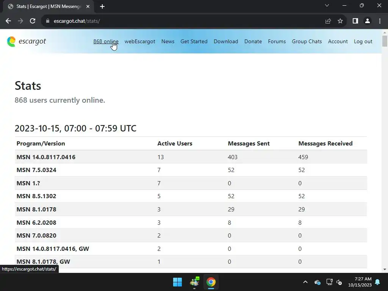Reload the page with the refresh icon
Viewport: 388px width, 291px height.
coord(33,21)
